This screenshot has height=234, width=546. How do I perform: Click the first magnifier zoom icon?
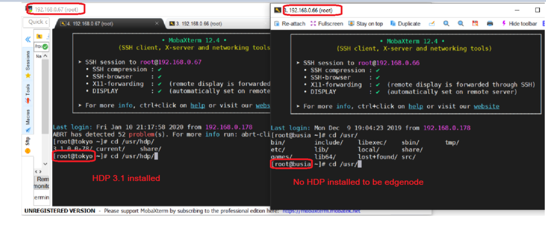[446, 23]
